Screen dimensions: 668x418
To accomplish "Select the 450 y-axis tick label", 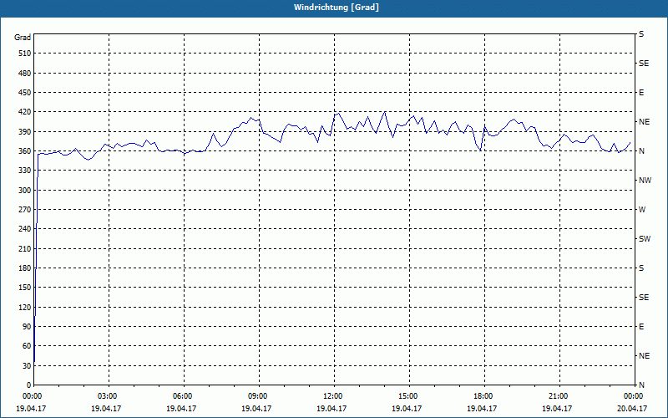I will coord(25,93).
